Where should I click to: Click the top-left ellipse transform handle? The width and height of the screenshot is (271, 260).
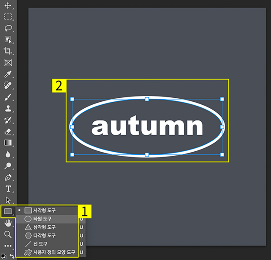tap(72, 99)
